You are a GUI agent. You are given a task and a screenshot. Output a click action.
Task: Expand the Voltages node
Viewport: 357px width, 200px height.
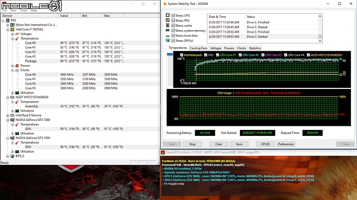point(12,34)
